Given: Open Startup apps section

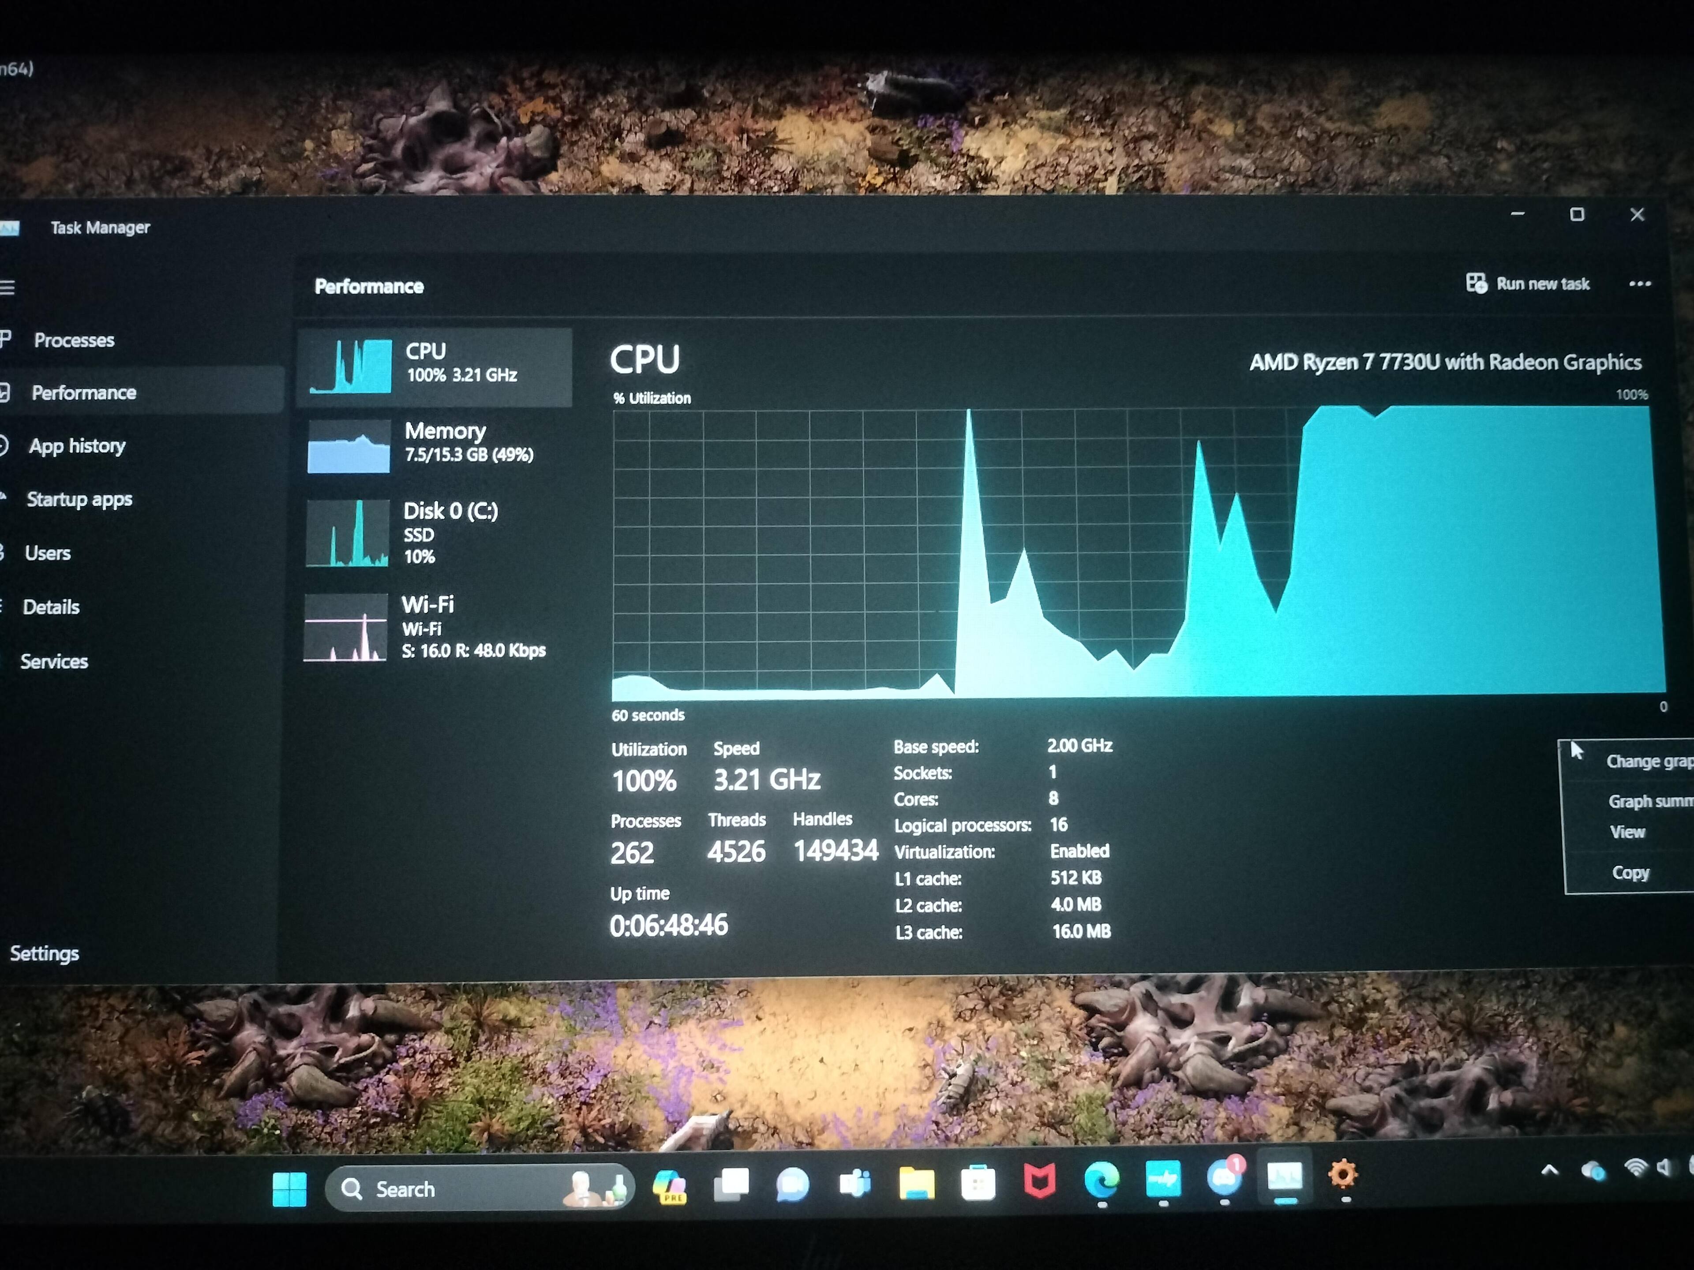Looking at the screenshot, I should tap(79, 499).
